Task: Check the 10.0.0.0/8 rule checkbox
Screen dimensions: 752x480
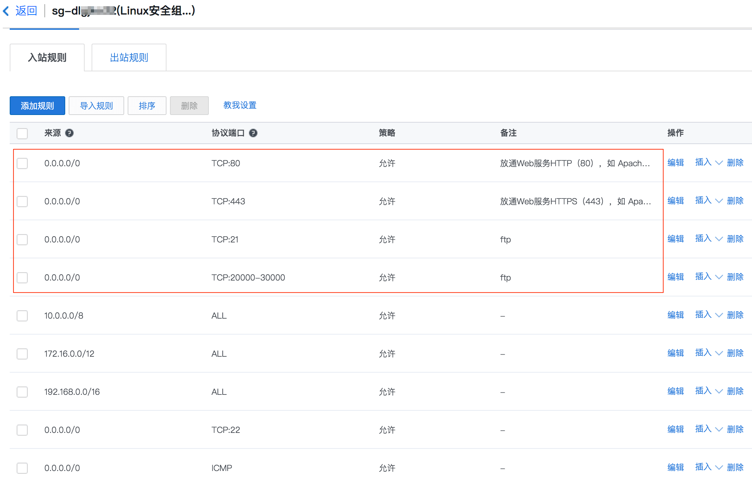Action: pos(22,315)
